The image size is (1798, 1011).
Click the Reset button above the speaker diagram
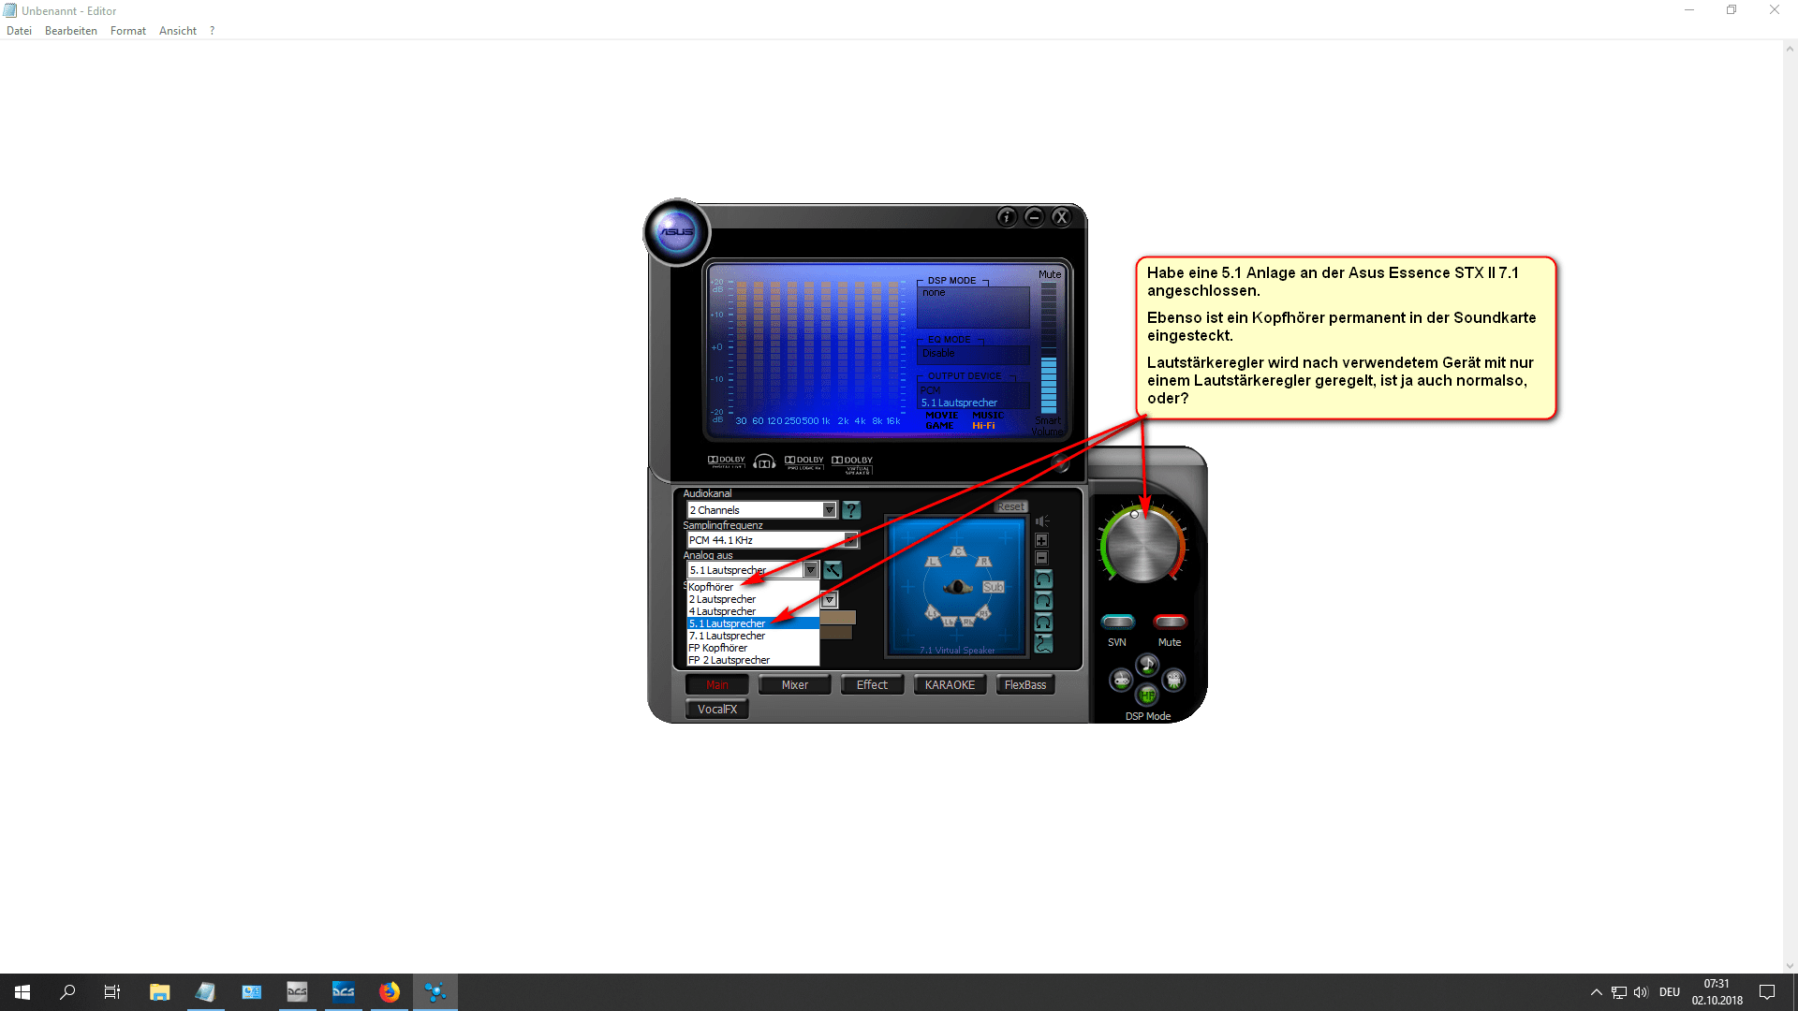[1010, 506]
